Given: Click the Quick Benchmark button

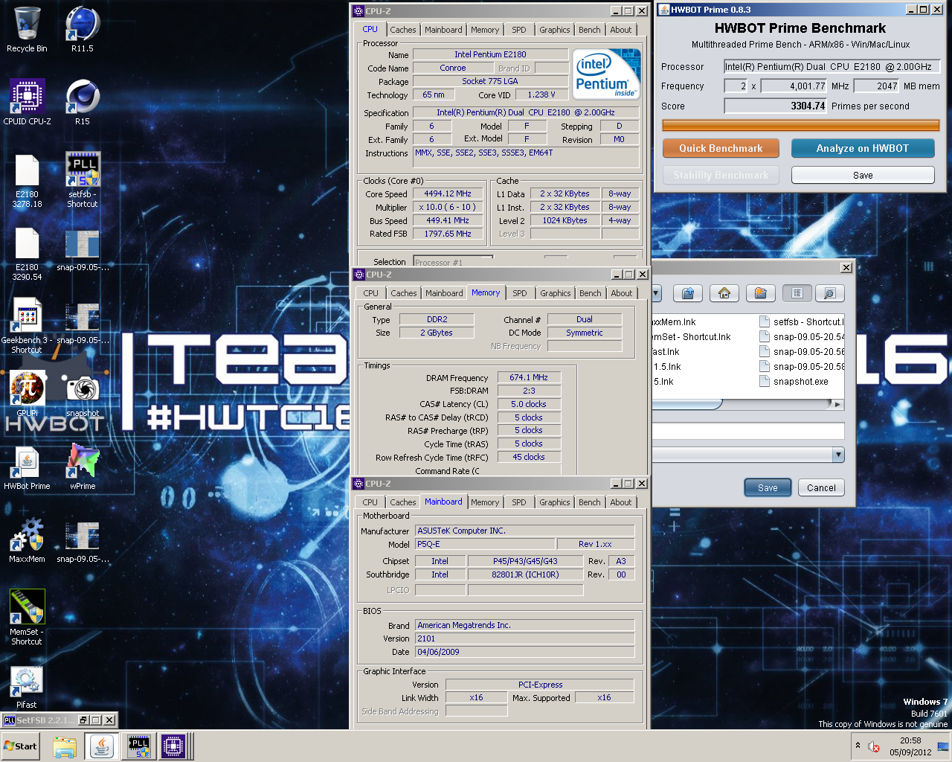Looking at the screenshot, I should click(721, 148).
